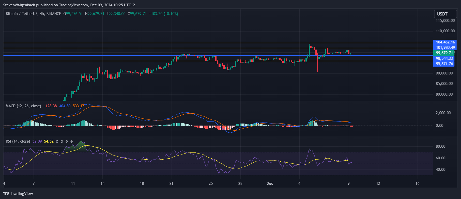Click the current price label 99,679.71
This screenshot has width=461, height=199.
click(444, 53)
